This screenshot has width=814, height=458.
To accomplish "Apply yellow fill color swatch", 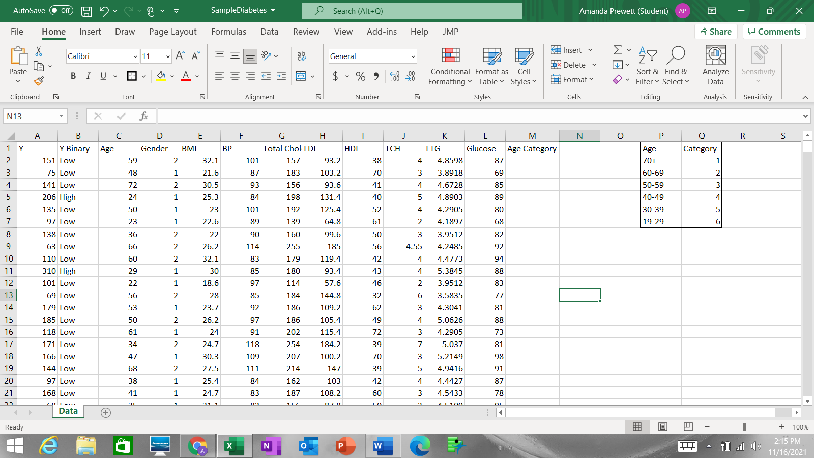I will [x=161, y=76].
